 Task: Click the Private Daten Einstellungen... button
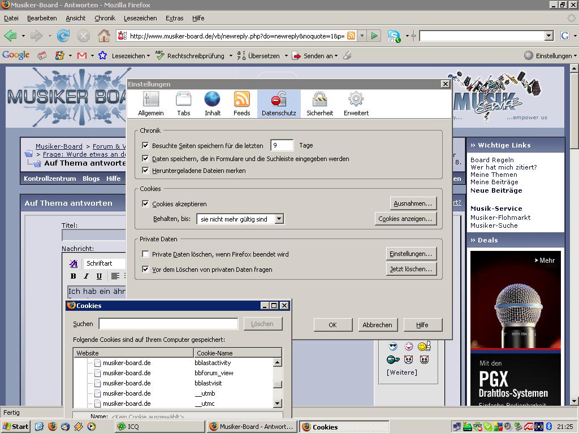click(x=411, y=254)
